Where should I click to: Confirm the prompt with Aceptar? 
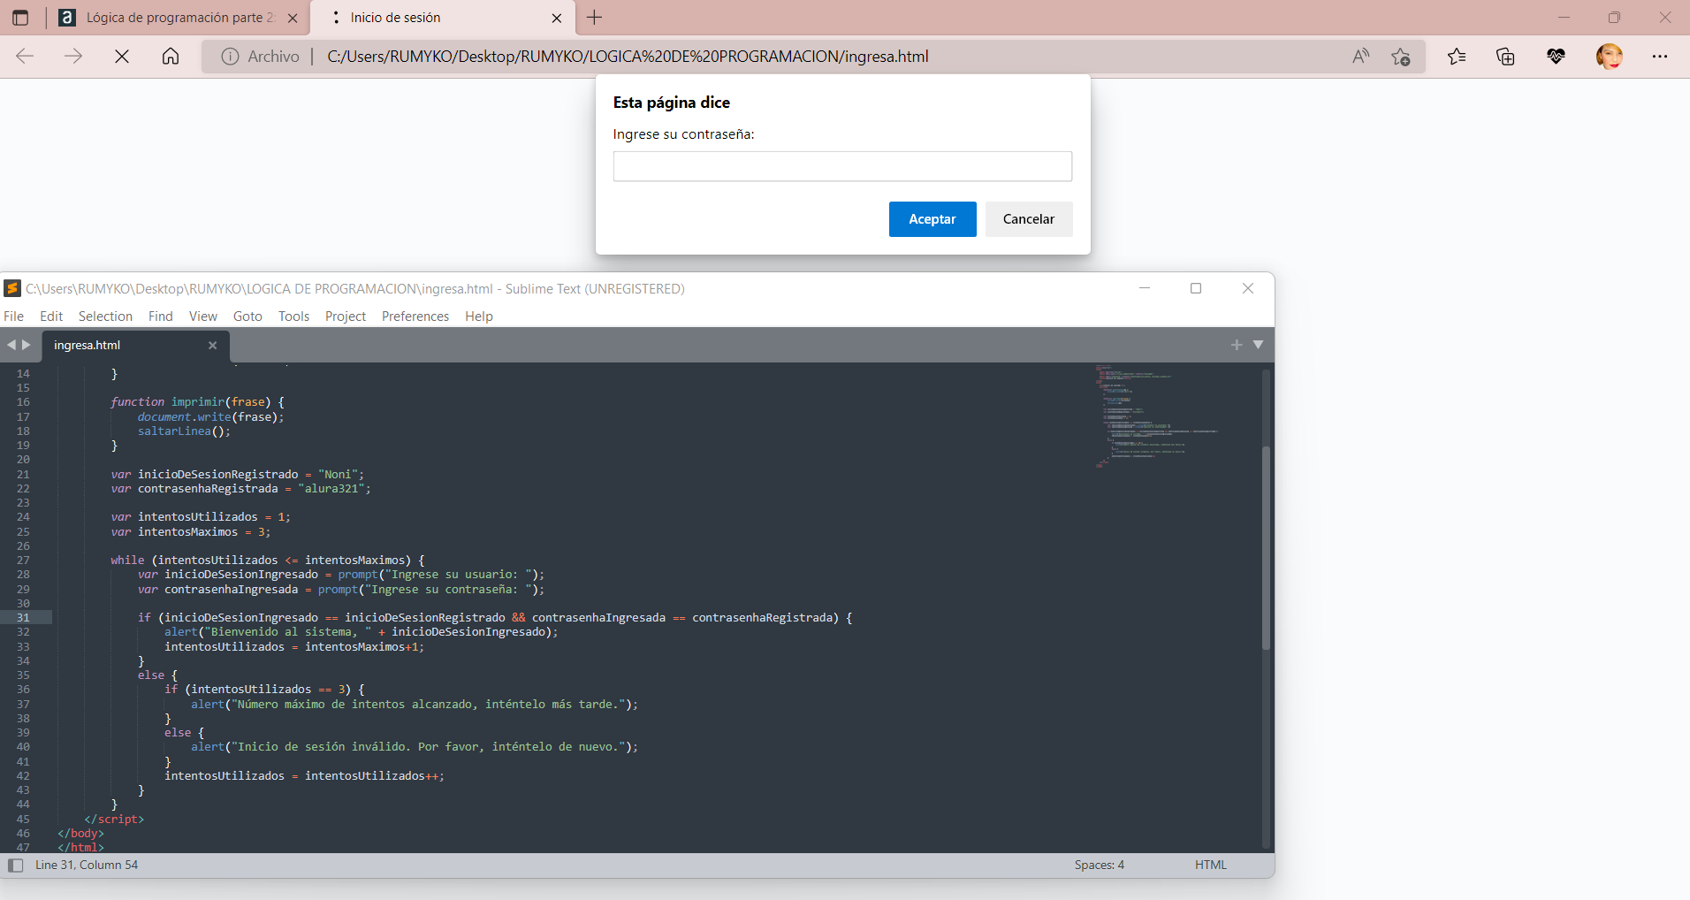(933, 219)
